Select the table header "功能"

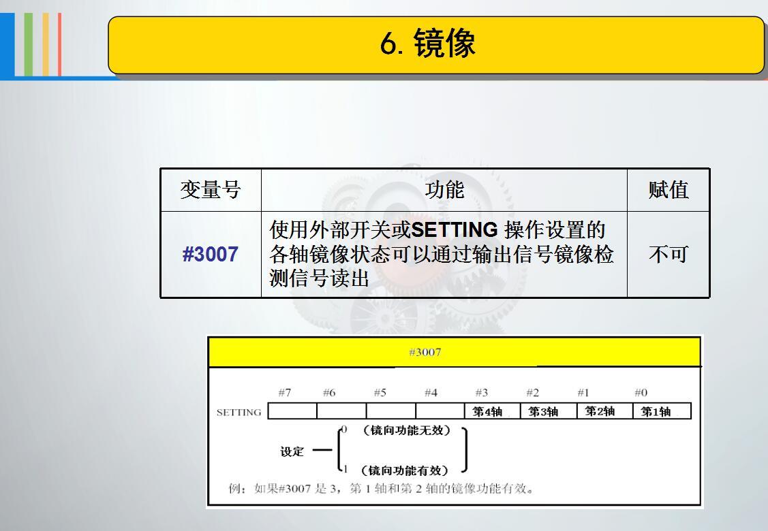[444, 190]
